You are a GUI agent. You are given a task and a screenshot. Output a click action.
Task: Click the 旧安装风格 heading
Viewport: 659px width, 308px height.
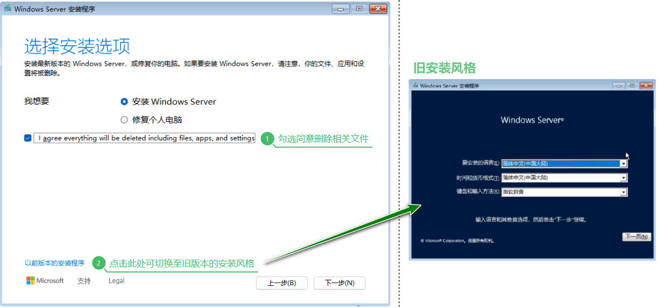444,68
